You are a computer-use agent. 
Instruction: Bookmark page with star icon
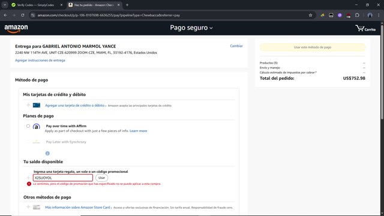tap(311, 15)
